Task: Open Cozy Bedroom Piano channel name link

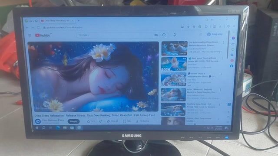Action: (x=53, y=120)
